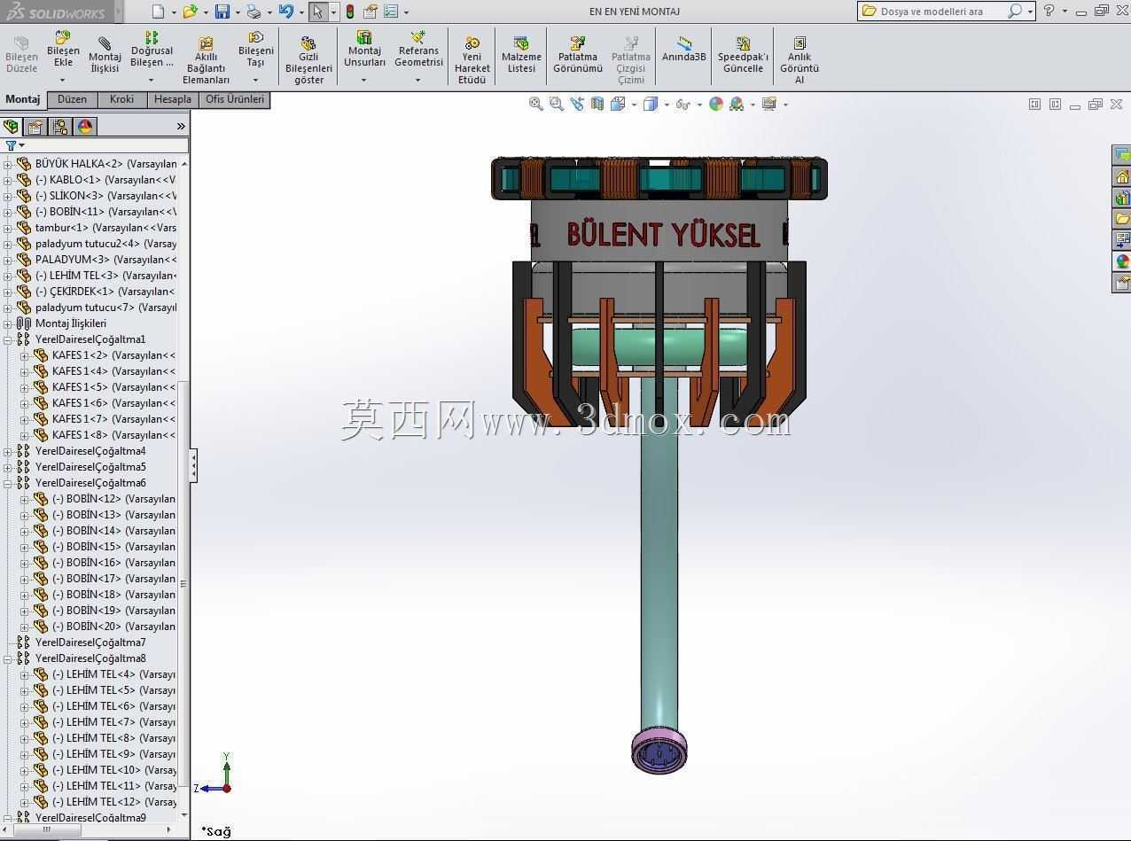Open Montaj İlişkisi tool
The image size is (1131, 841).
tap(105, 55)
